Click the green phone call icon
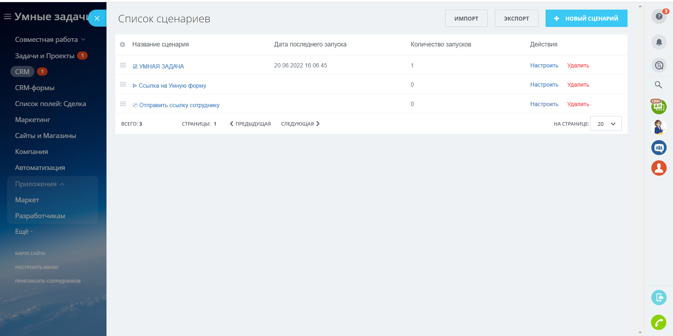Image resolution: width=673 pixels, height=336 pixels. pyautogui.click(x=659, y=323)
